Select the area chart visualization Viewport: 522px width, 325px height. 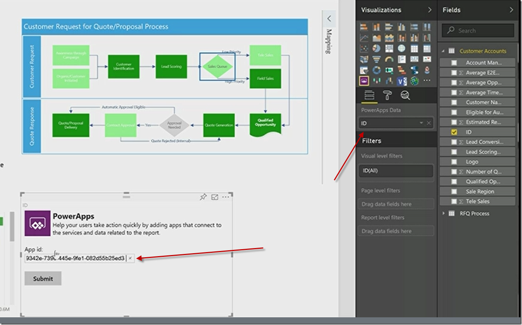377,37
